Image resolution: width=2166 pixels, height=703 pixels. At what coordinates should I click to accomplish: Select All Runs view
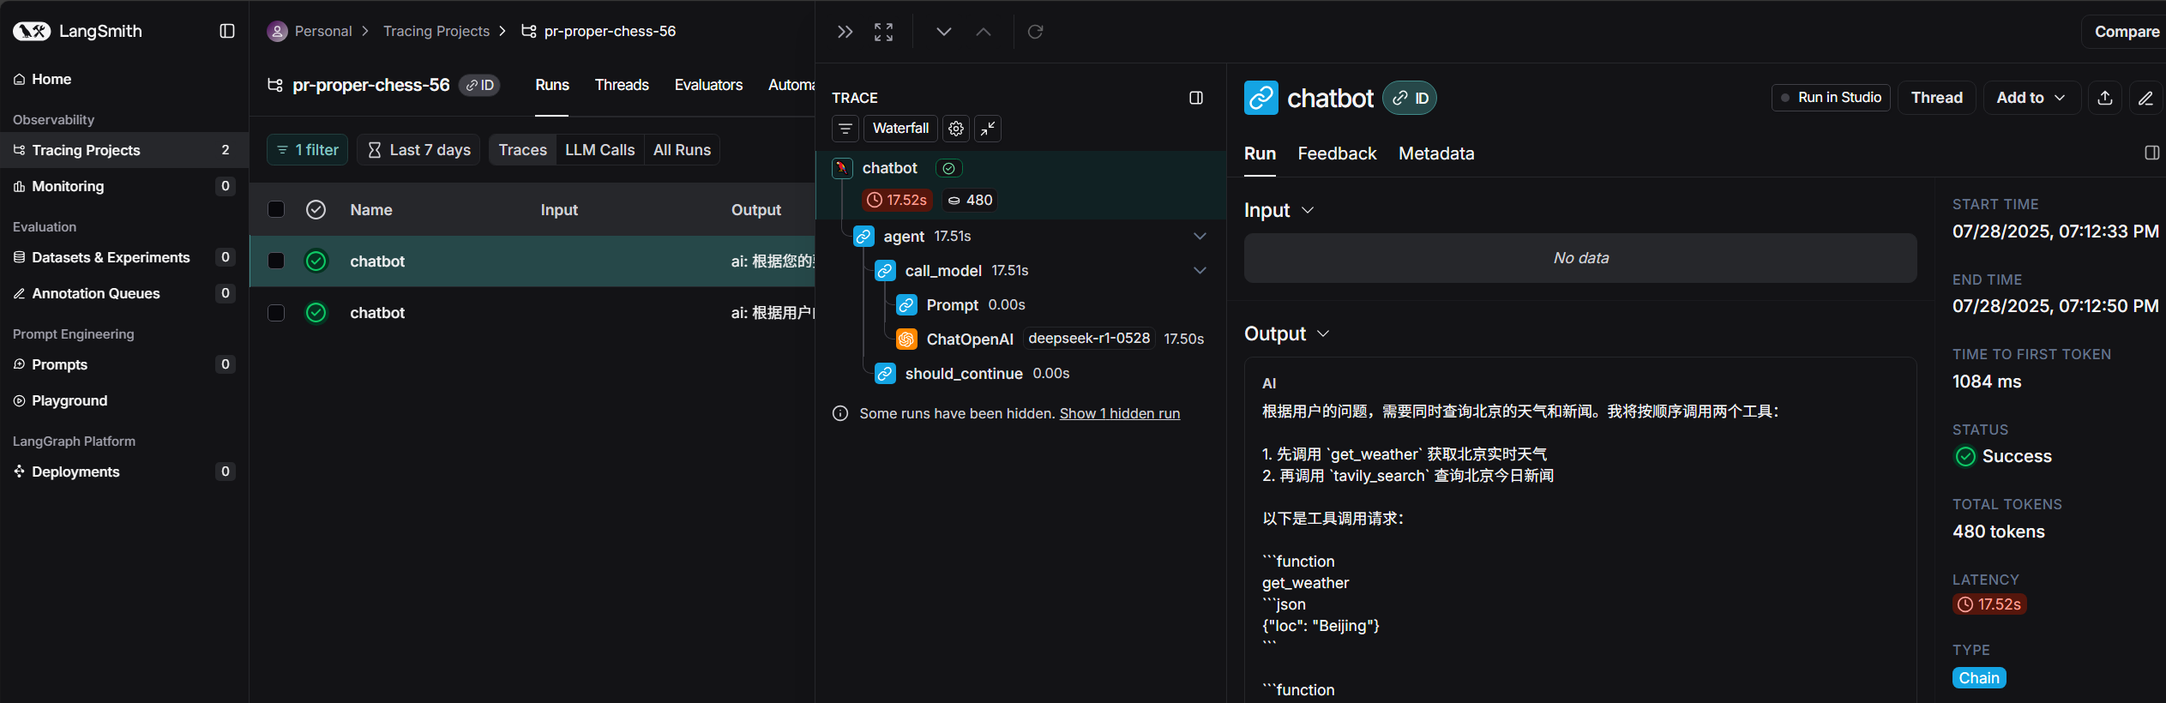point(682,150)
